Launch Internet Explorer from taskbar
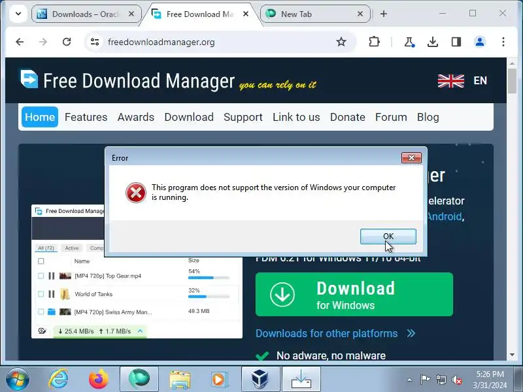The height and width of the screenshot is (392, 523). point(58,379)
